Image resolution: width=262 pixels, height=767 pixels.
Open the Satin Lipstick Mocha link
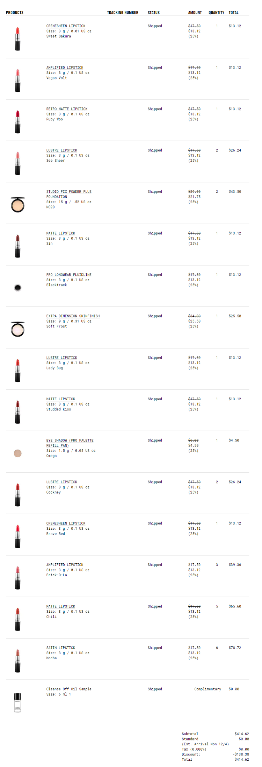[x=61, y=648]
